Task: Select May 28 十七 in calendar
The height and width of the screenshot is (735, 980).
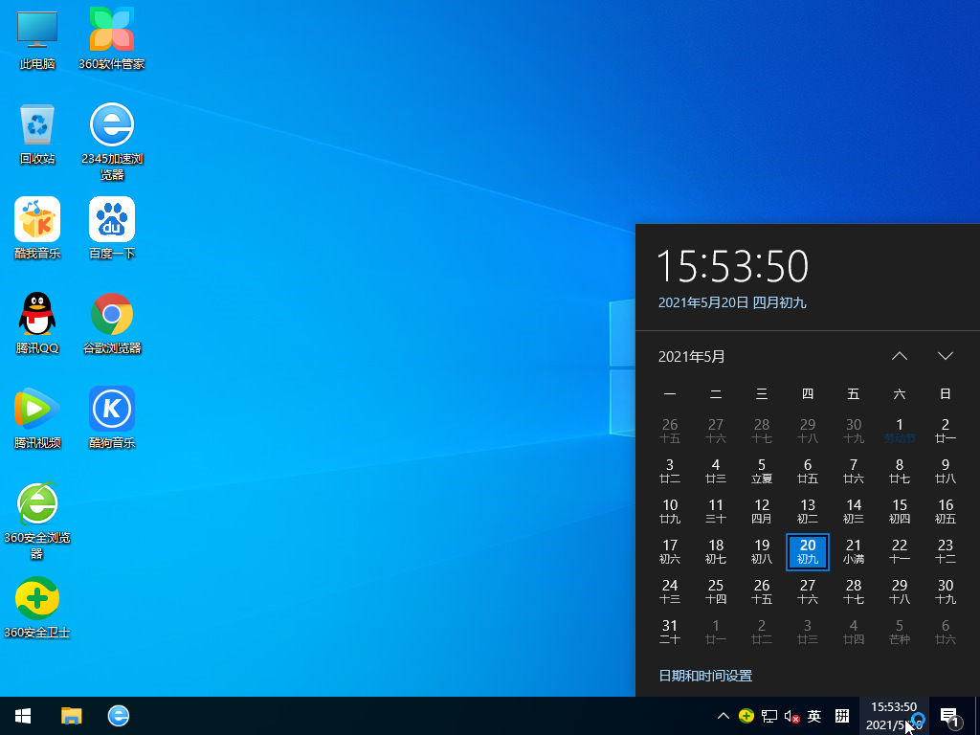Action: click(854, 591)
